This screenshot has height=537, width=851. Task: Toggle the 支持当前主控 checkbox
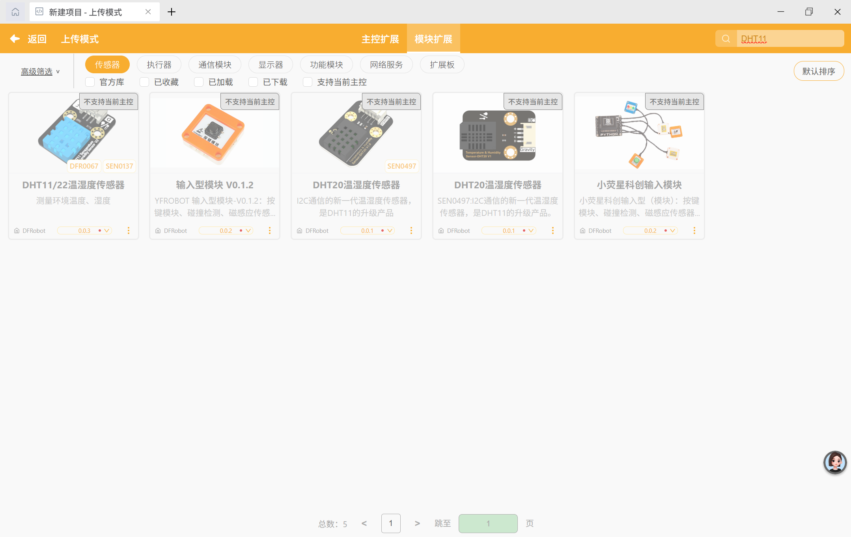pos(308,82)
